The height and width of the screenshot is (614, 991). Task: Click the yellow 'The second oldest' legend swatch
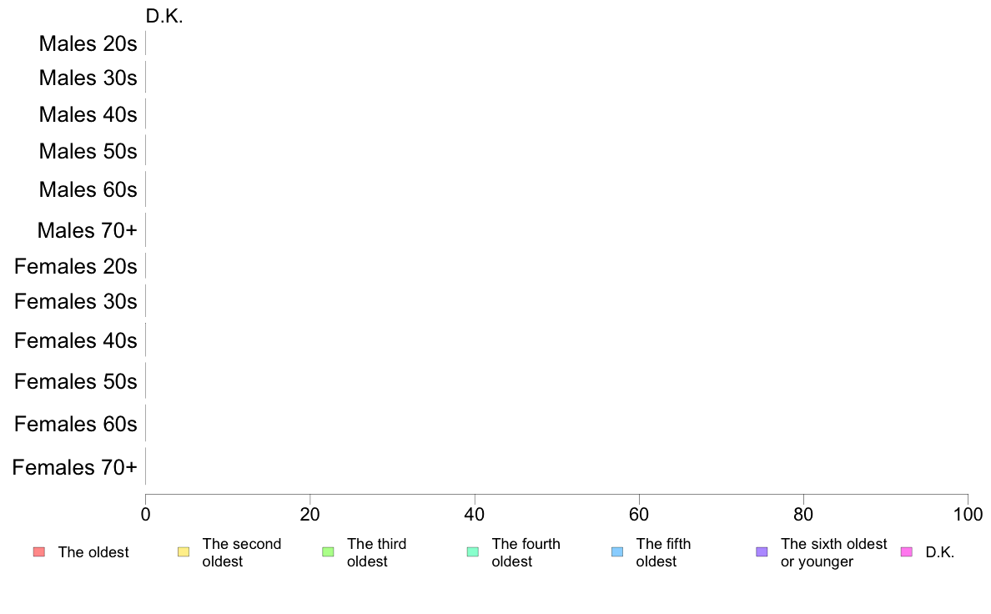point(184,552)
